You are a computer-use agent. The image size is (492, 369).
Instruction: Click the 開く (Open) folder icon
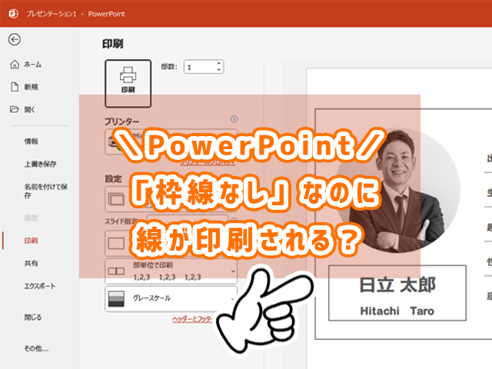15,109
